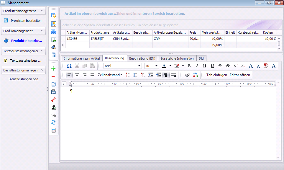Open the Zeilenabstand line spacing dropdown
284x170 pixels.
coord(110,75)
